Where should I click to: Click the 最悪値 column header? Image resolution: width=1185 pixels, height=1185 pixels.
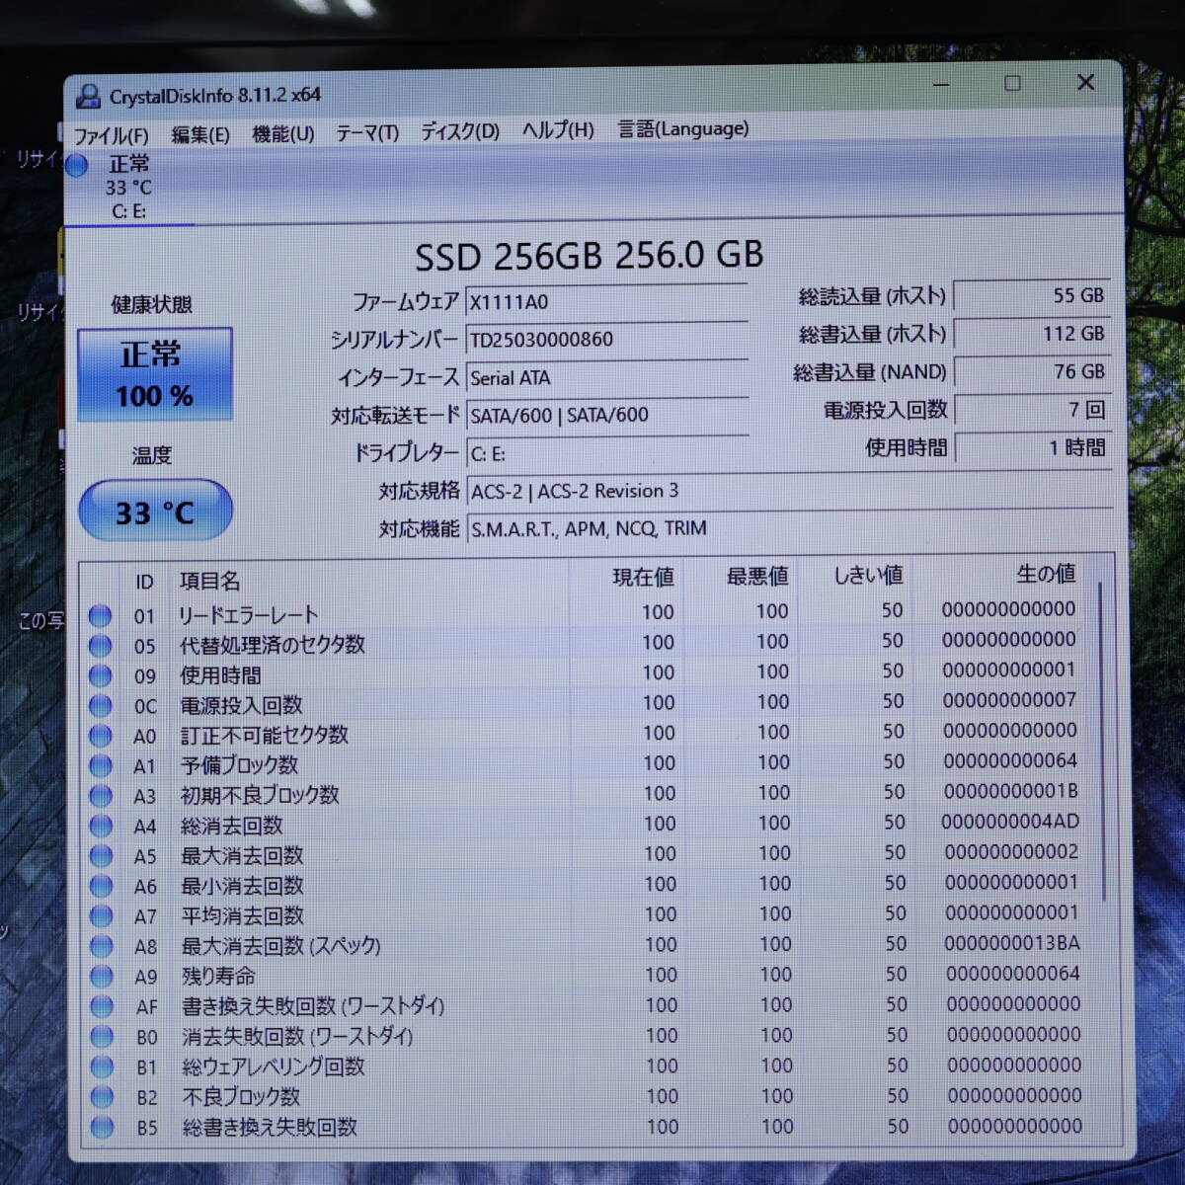(757, 576)
